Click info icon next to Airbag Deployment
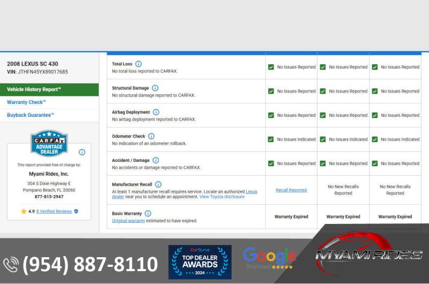The height and width of the screenshot is (284, 429). pos(156,112)
